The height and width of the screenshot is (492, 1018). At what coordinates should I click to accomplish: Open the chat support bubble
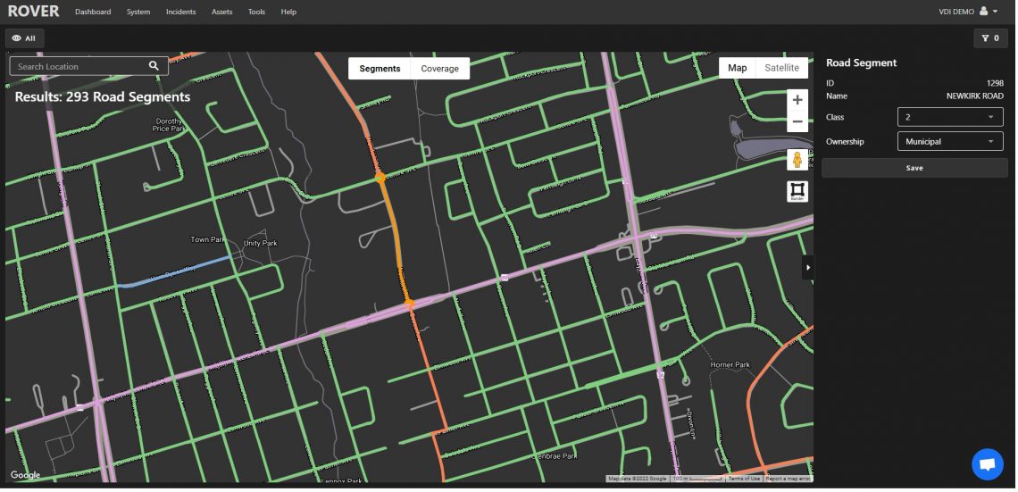[x=988, y=464]
